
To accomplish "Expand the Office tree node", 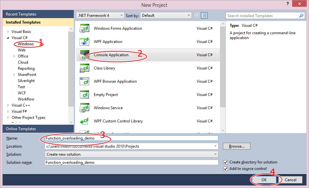I will [14, 56].
